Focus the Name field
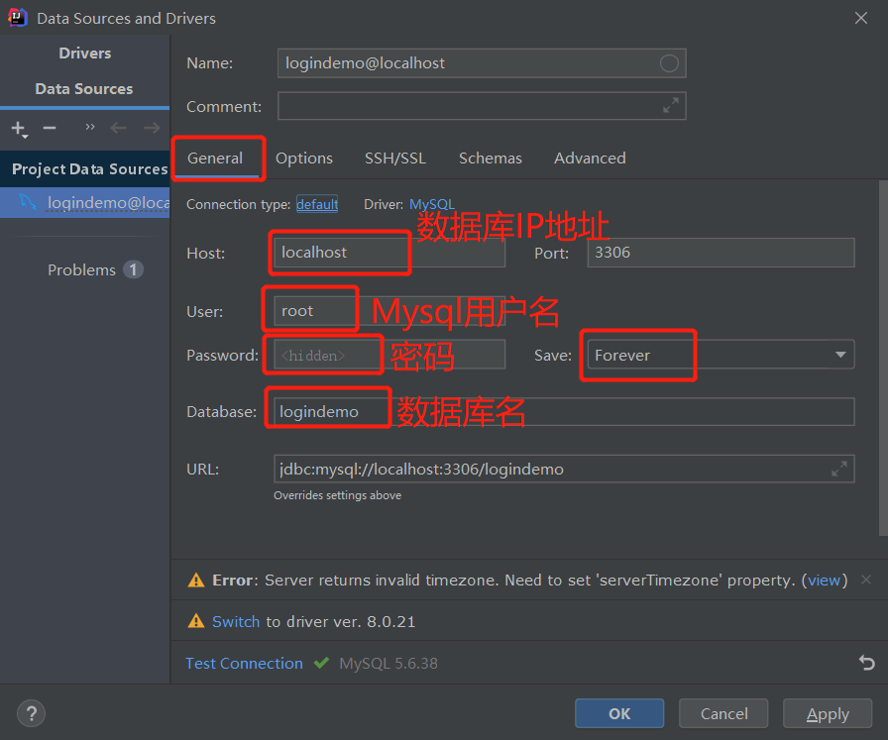The height and width of the screenshot is (740, 888). (x=482, y=63)
